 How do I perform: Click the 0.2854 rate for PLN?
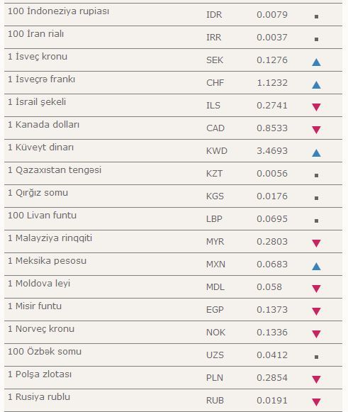272,377
